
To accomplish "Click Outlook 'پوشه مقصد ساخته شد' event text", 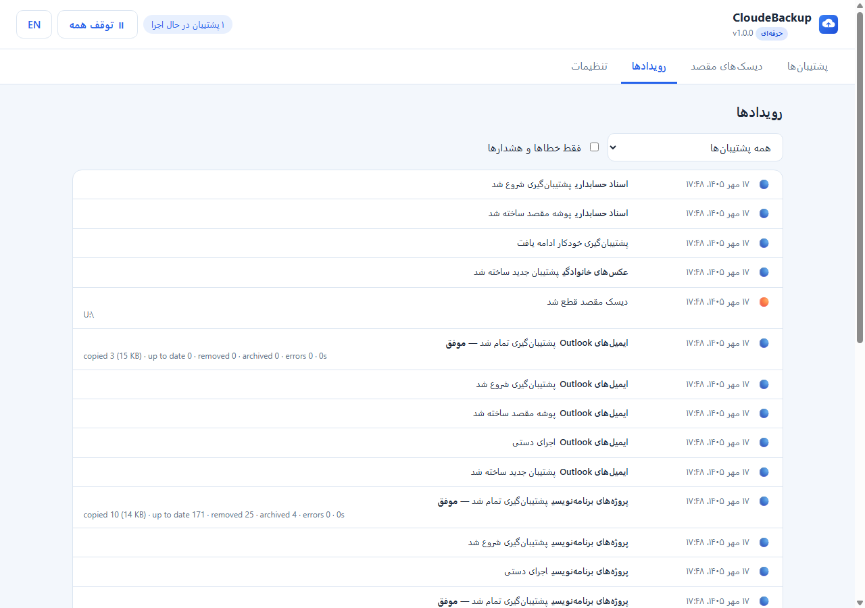I will pyautogui.click(x=551, y=413).
